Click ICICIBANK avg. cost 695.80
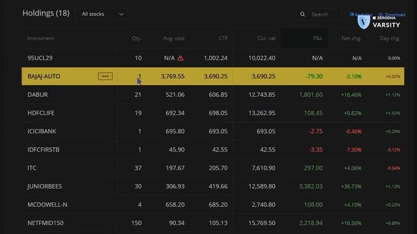 175,131
